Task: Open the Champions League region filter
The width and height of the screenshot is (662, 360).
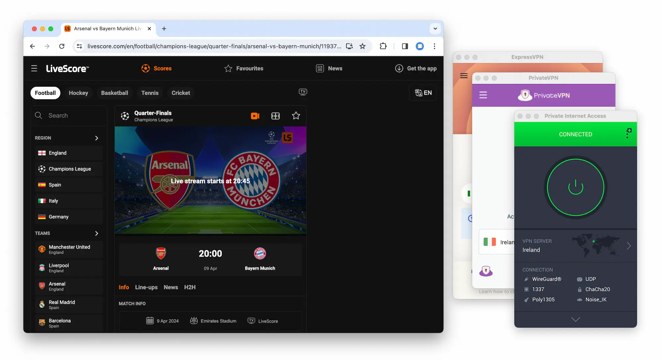Action: coord(70,169)
